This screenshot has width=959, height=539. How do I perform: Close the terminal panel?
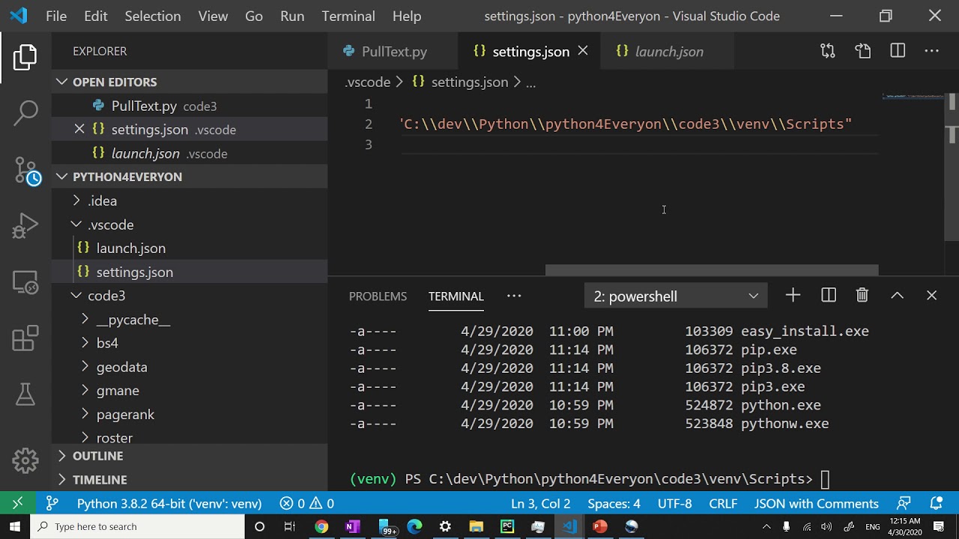[x=931, y=296]
